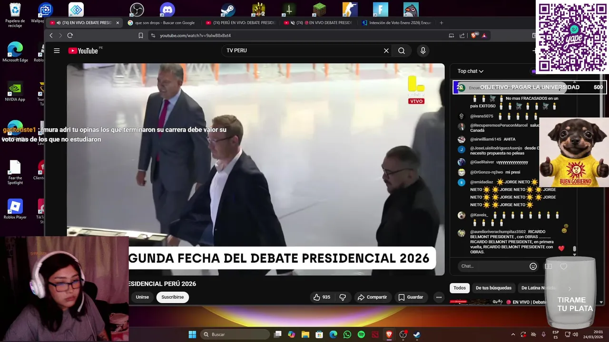Open OBS Studio desktop shortcut
The width and height of the screenshot is (609, 342).
(x=137, y=10)
